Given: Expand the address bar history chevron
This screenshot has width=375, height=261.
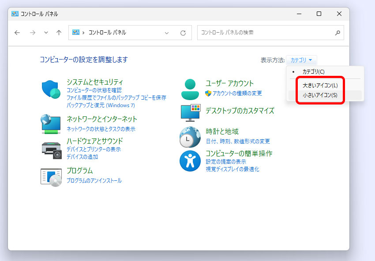Looking at the screenshot, I should click(167, 33).
